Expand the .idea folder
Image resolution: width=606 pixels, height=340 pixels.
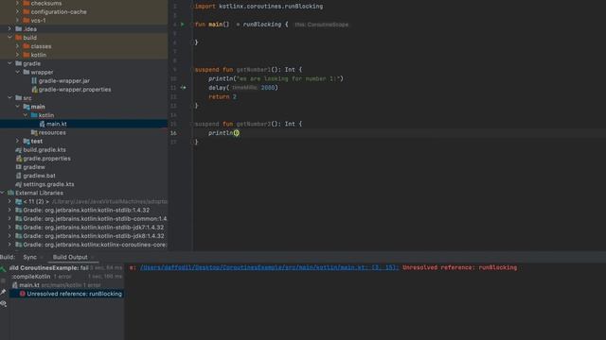[9, 29]
